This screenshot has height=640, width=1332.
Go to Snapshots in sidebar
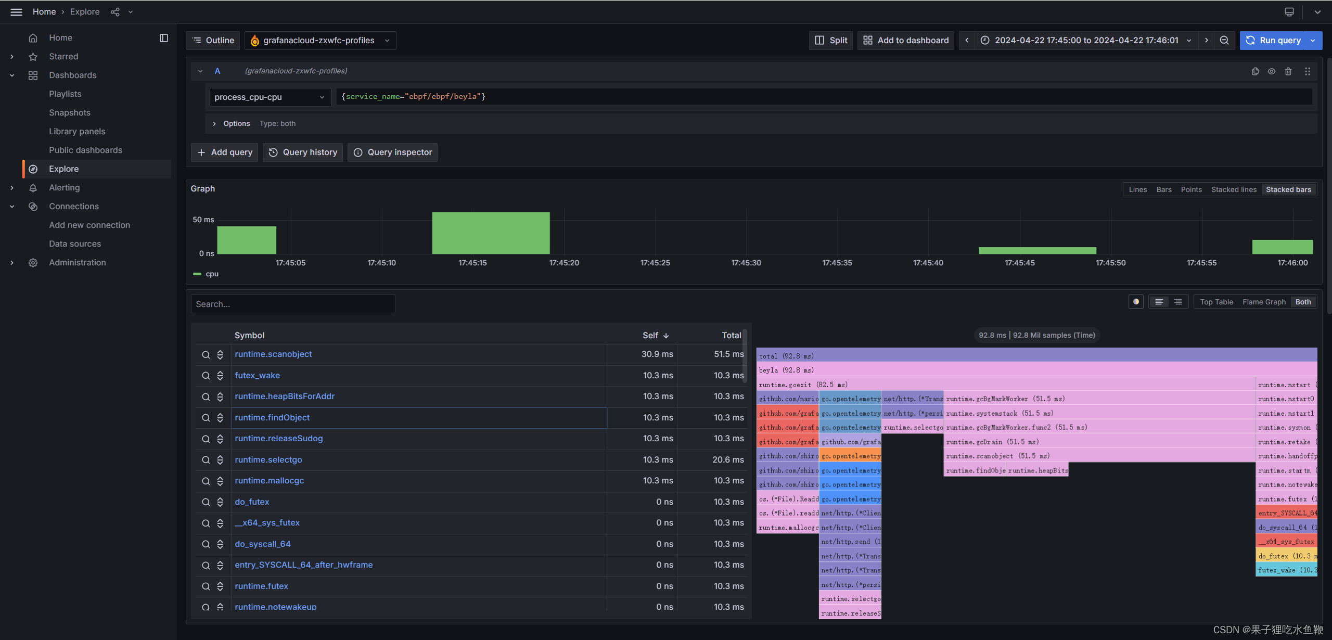pyautogui.click(x=70, y=112)
